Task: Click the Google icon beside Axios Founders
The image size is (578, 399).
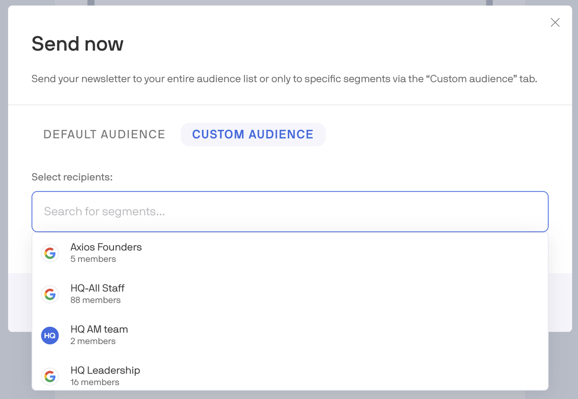Action: tap(50, 253)
